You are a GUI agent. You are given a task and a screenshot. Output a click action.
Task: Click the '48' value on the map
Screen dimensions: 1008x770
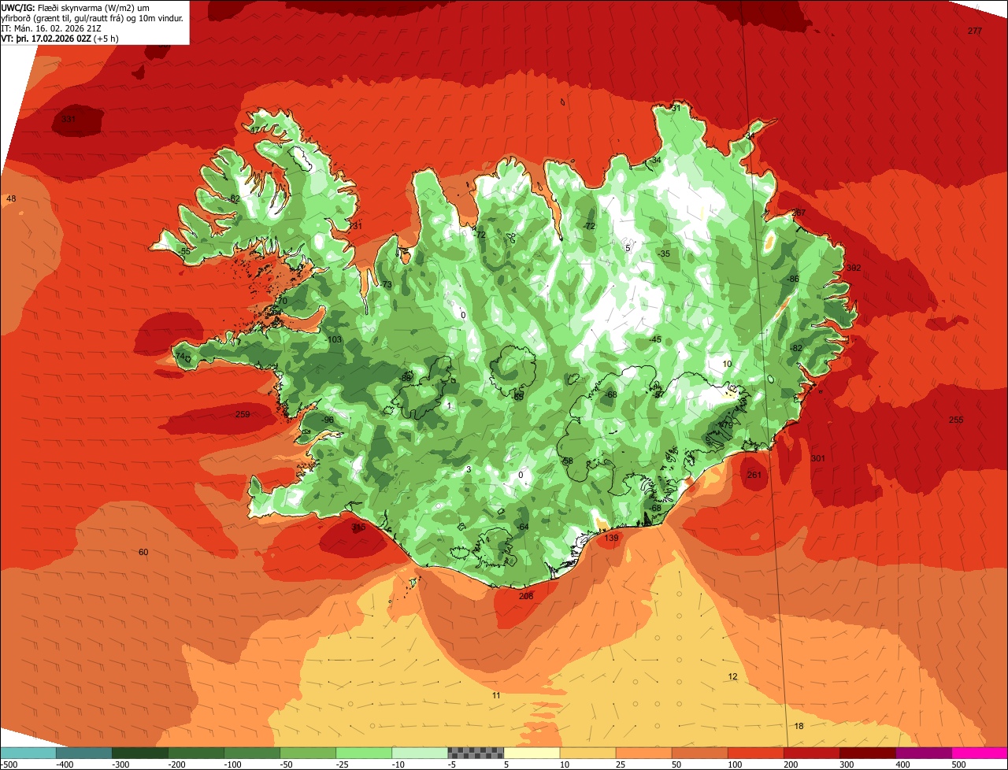pos(11,198)
